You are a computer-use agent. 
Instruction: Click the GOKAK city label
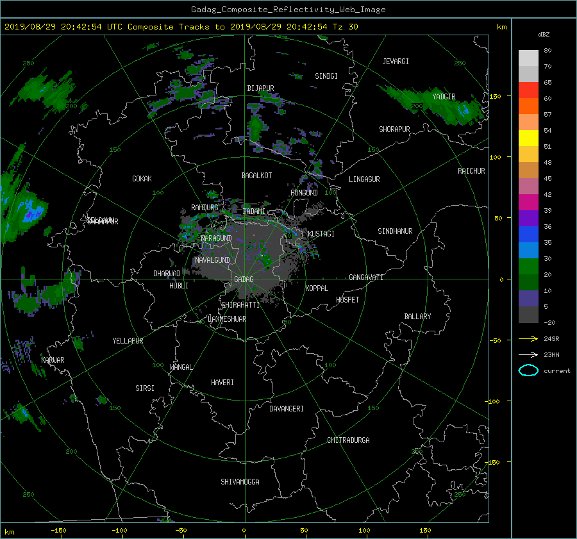coord(142,179)
